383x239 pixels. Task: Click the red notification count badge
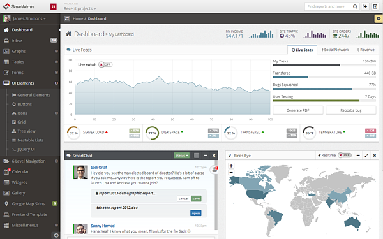coord(53,6)
